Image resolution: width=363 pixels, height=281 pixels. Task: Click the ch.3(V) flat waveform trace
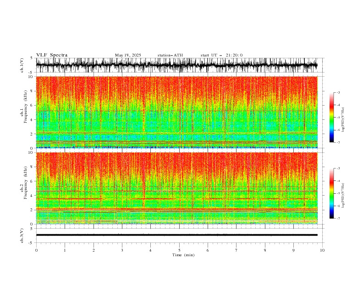pyautogui.click(x=177, y=235)
